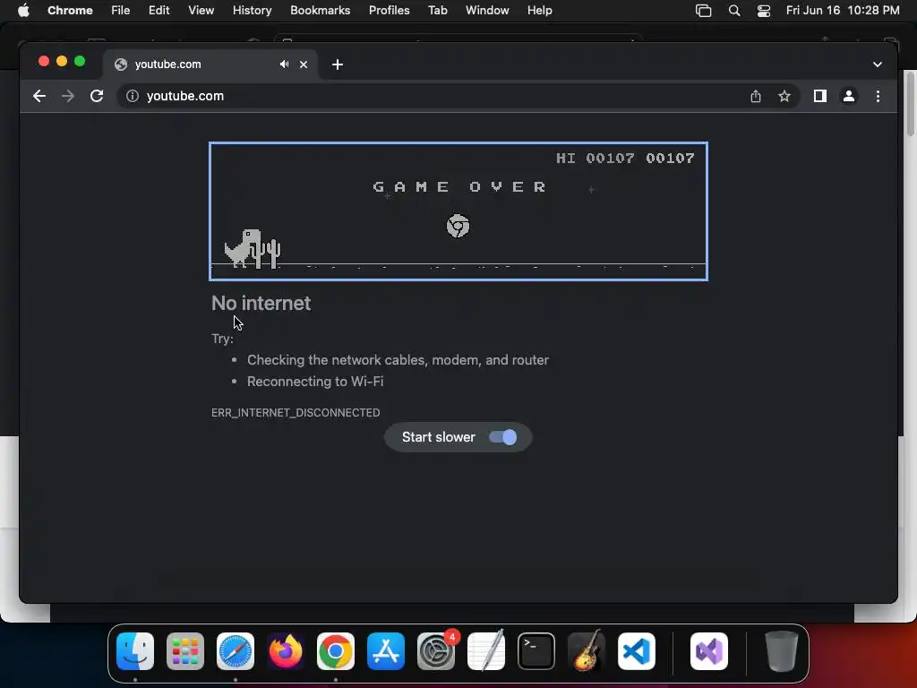Click the ERR_INTERNET_DISCONNECTED error code
917x688 pixels.
click(296, 413)
